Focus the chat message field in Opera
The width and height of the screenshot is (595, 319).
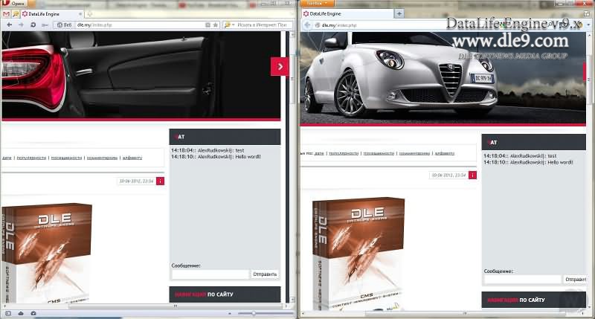point(210,274)
